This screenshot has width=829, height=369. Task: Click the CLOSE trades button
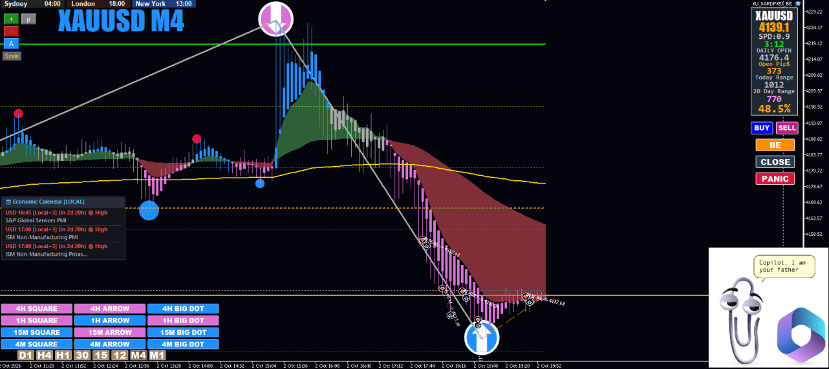pos(775,162)
